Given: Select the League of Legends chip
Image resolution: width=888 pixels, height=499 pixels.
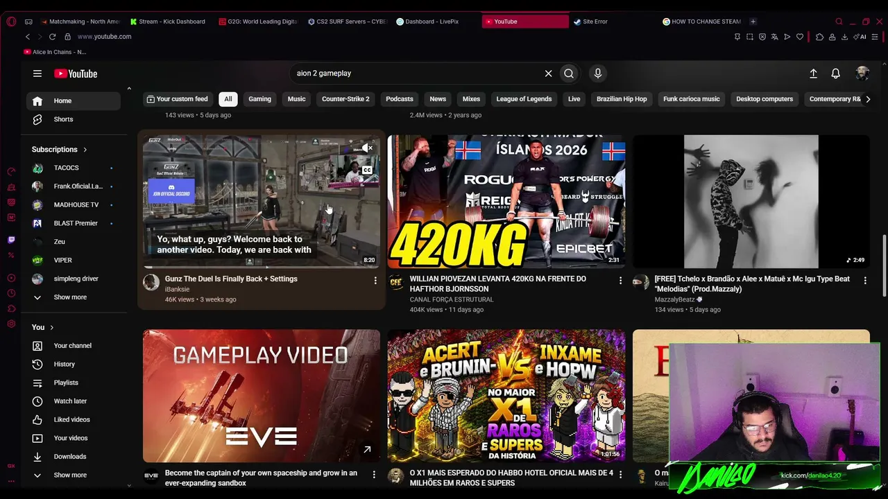Looking at the screenshot, I should (x=524, y=99).
